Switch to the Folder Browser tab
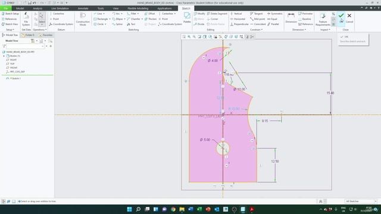The height and width of the screenshot is (214, 381). click(28, 35)
